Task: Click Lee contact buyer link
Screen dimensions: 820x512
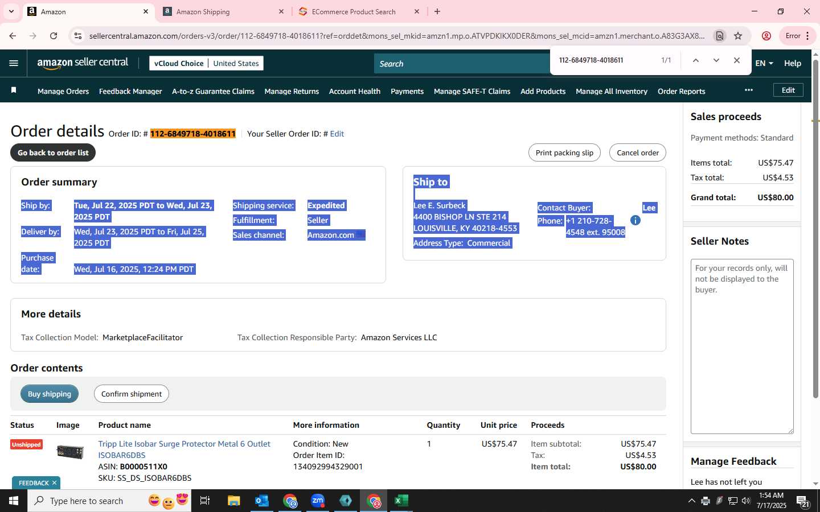Action: (649, 208)
